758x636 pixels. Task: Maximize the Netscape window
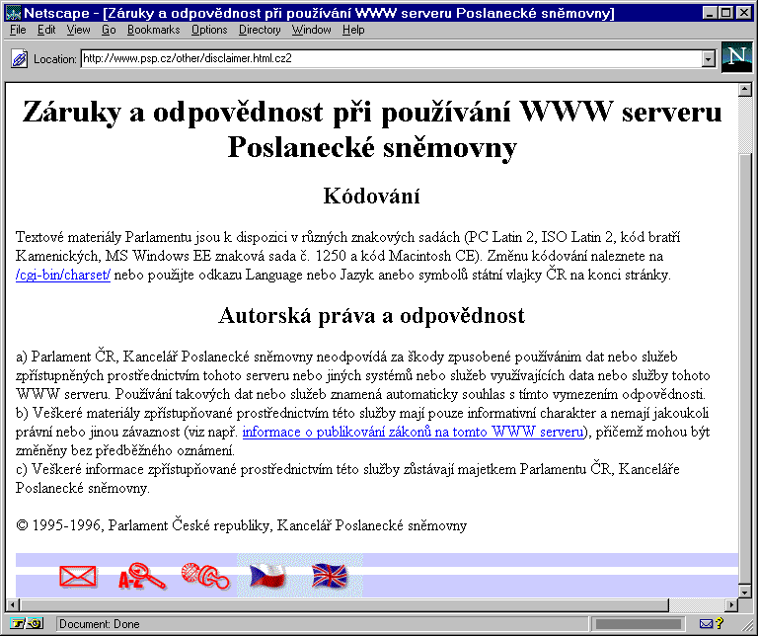725,13
